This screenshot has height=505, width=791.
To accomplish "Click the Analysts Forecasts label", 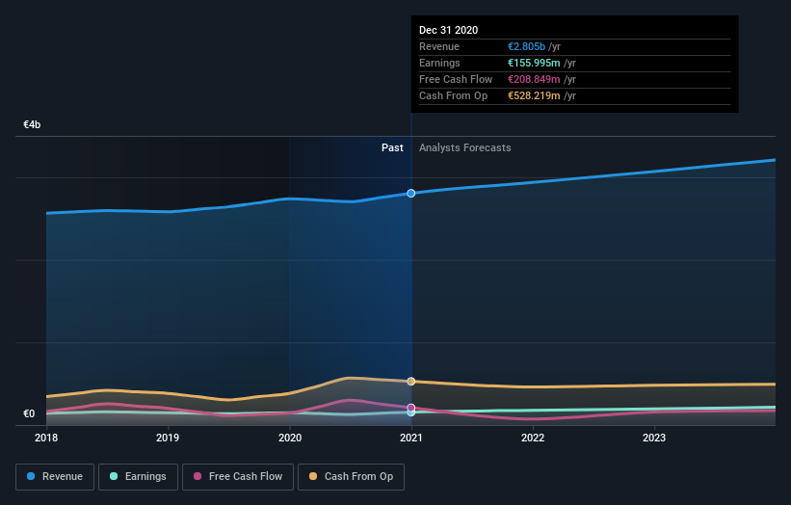I will coord(465,147).
